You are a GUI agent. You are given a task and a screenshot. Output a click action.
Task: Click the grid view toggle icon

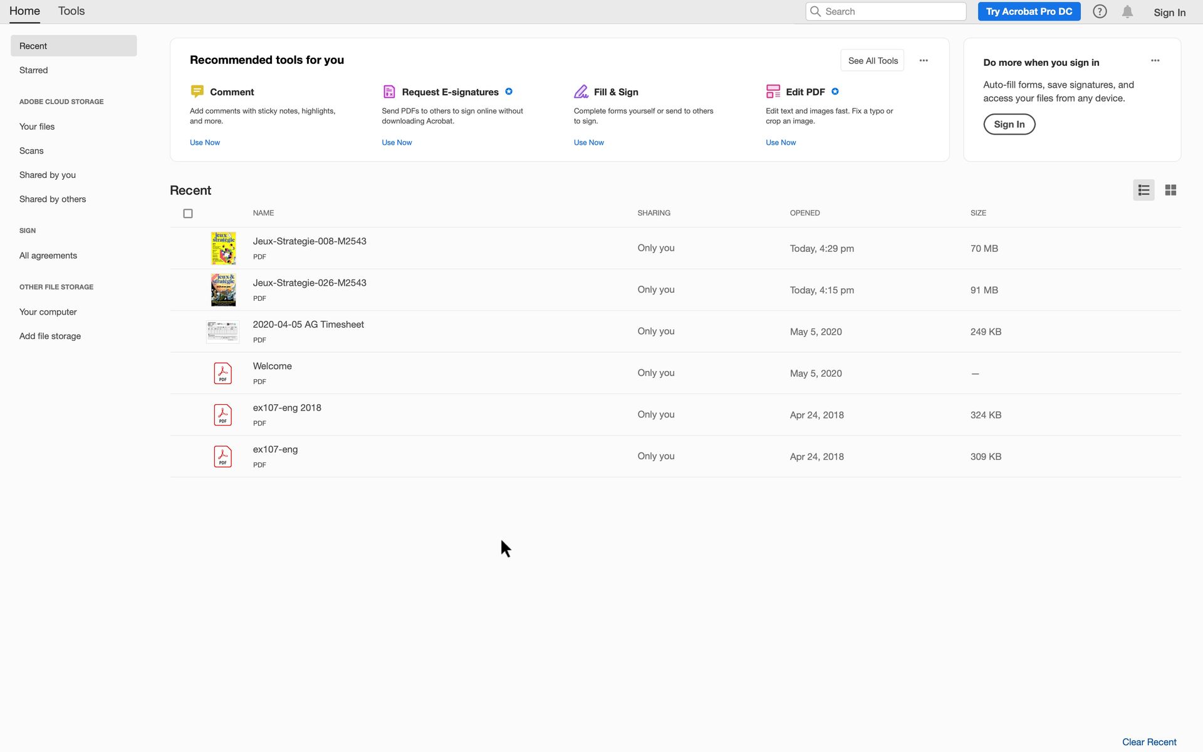coord(1170,189)
